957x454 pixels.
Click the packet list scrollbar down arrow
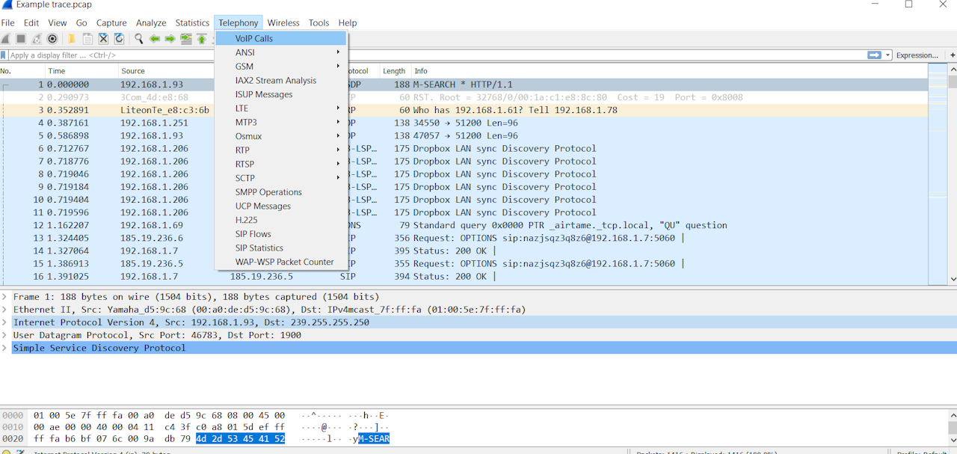pos(952,279)
